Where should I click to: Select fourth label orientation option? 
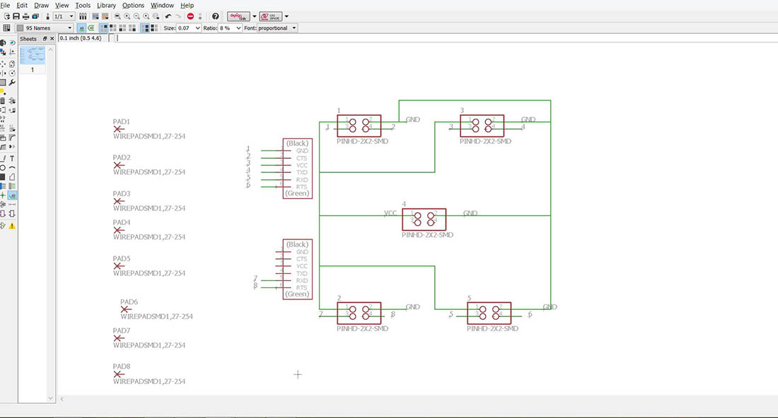132,28
